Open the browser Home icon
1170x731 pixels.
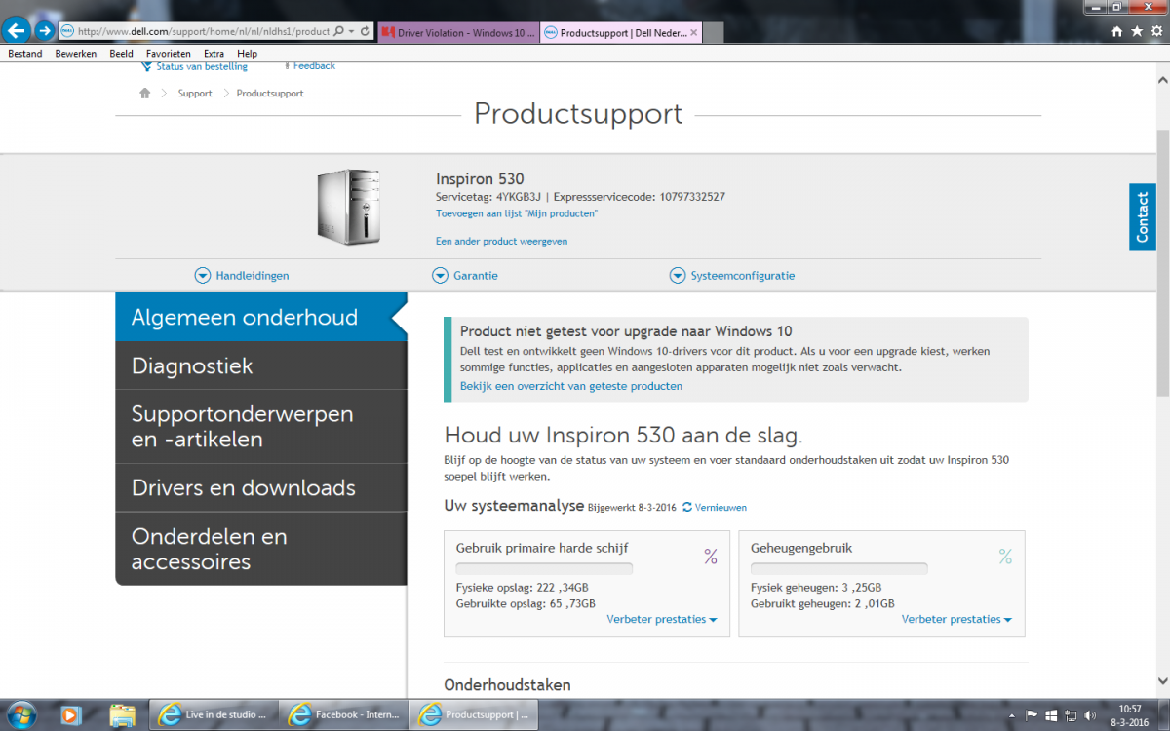coord(1117,31)
